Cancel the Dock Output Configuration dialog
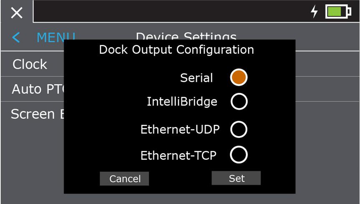The image size is (360, 204). coord(124,179)
